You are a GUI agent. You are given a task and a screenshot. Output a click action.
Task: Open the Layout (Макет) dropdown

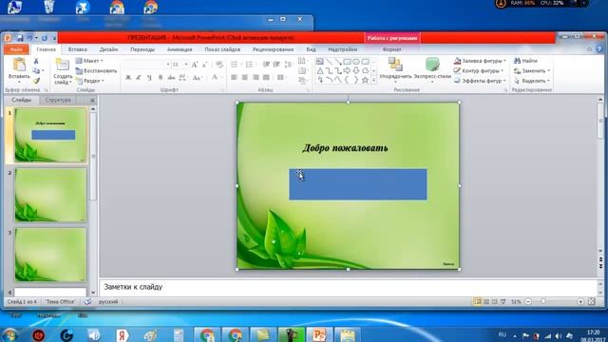coord(89,61)
